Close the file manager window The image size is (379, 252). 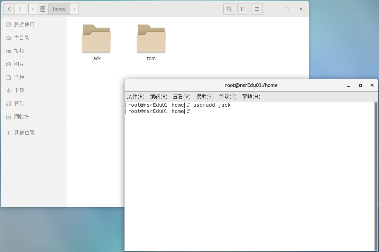[x=301, y=9]
